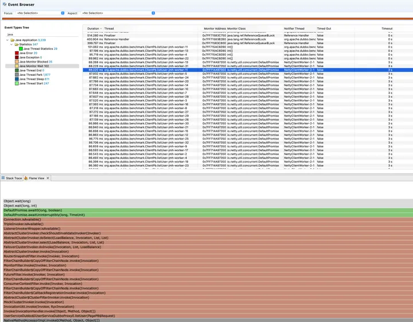Select the 86.360 ms jmh-worker-23 row
Screen dimensions: 413x322
pyautogui.click(x=248, y=165)
